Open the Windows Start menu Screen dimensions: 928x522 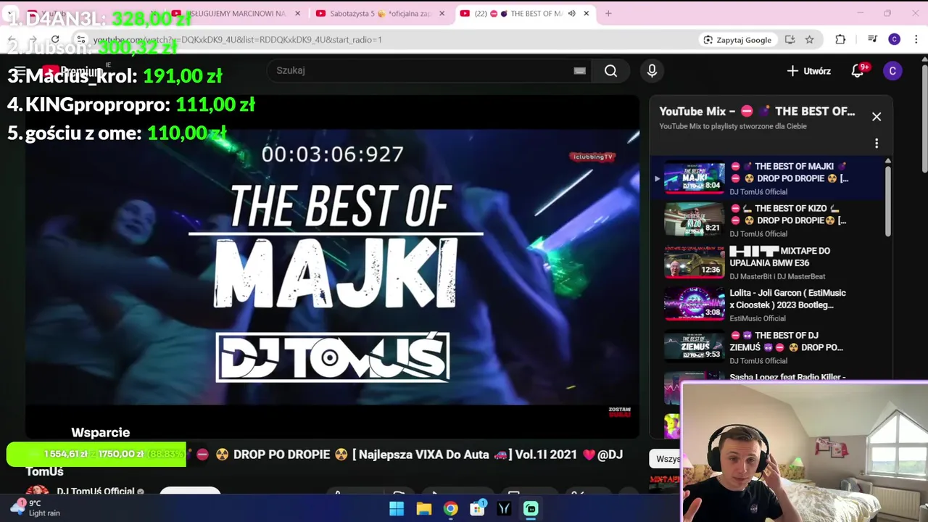coord(397,509)
